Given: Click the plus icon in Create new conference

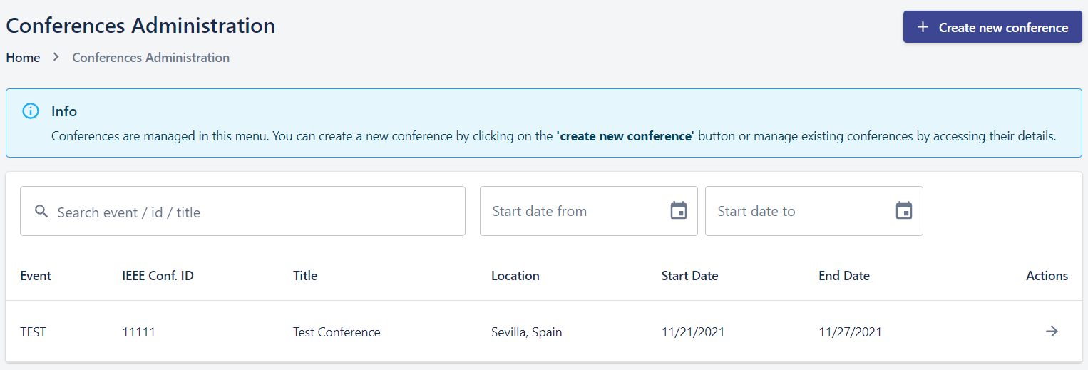Looking at the screenshot, I should (x=923, y=27).
